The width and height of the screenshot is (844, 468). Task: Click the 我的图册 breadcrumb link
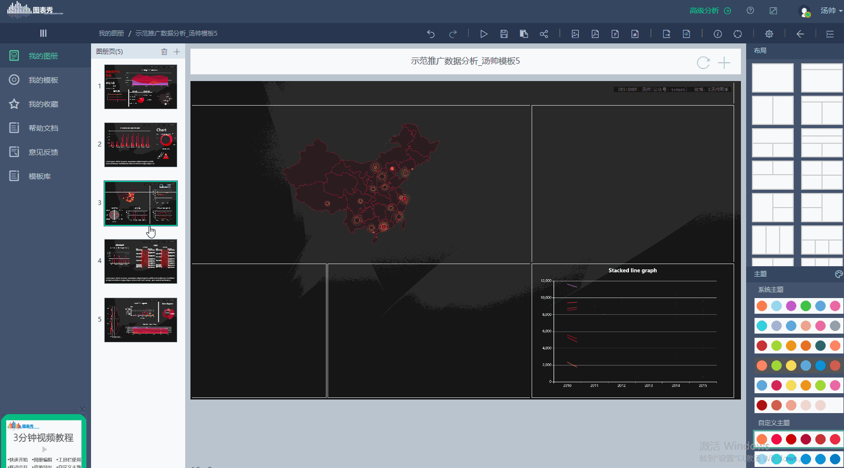click(111, 33)
